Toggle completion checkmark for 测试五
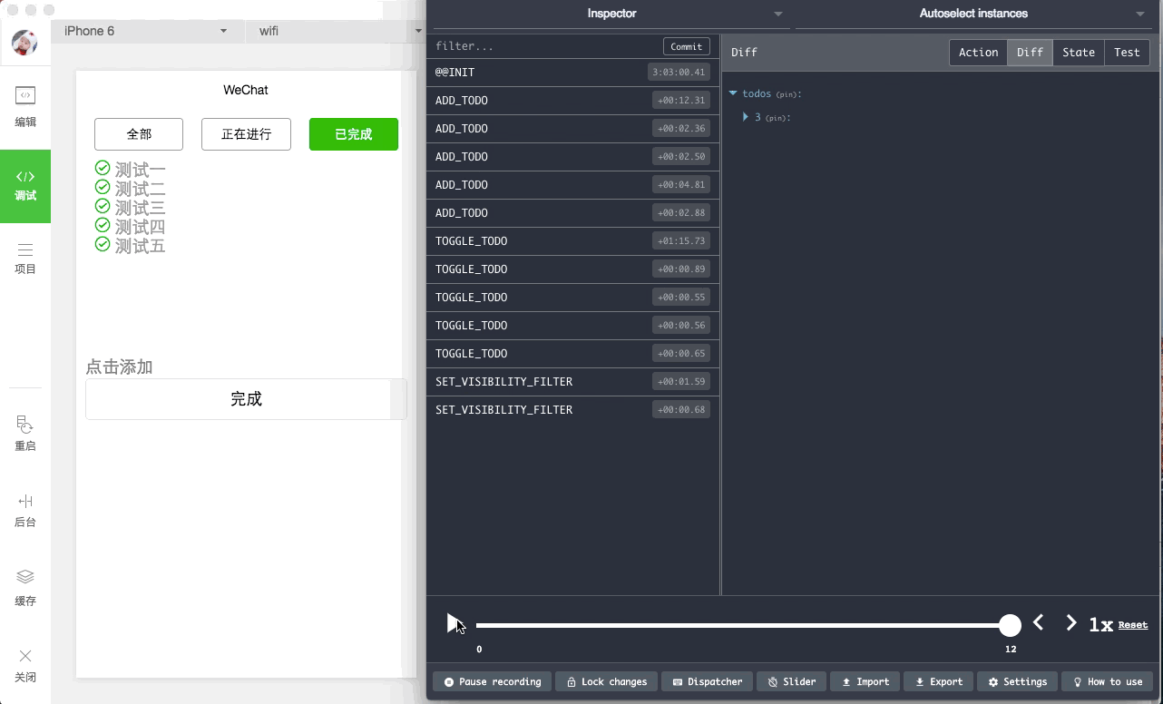Viewport: 1163px width, 704px height. [x=102, y=245]
